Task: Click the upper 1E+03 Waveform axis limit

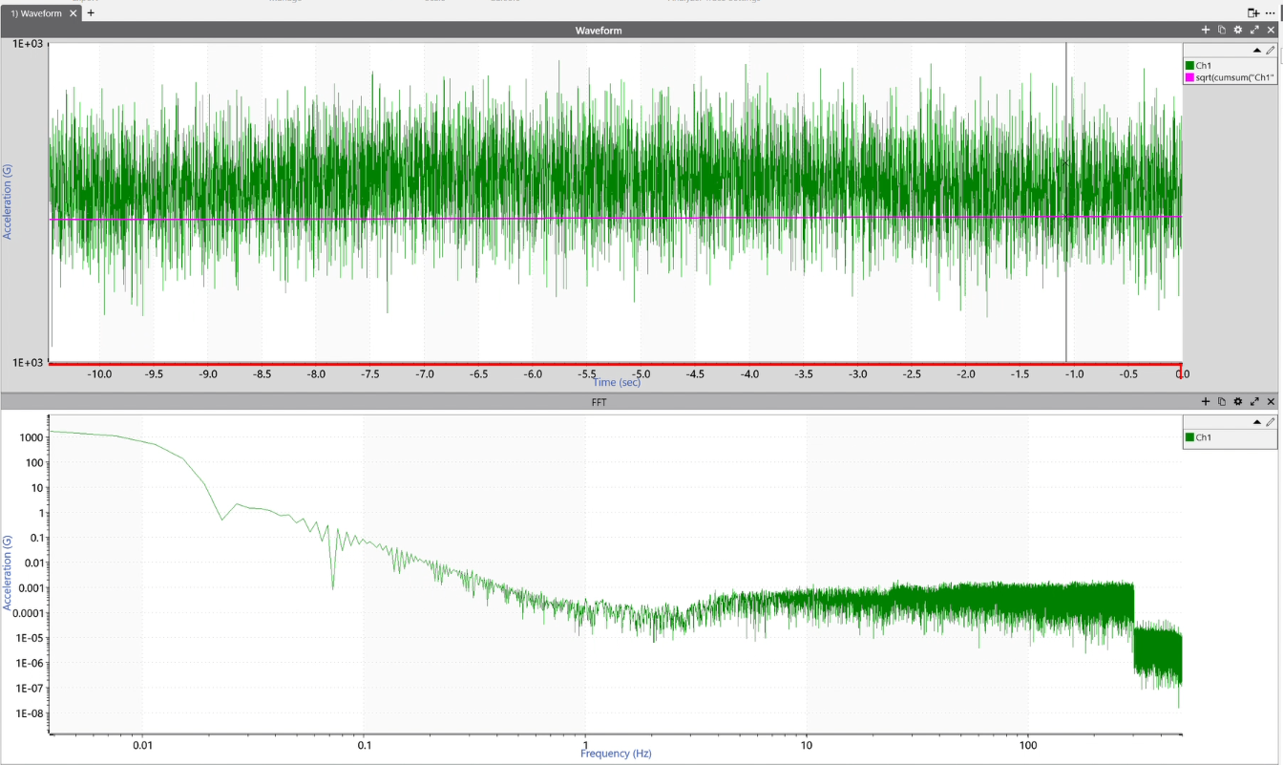Action: 28,44
